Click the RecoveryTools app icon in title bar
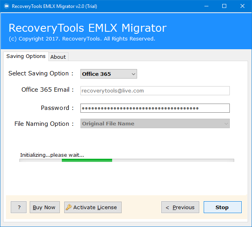This screenshot has width=252, height=227. click(x=7, y=6)
